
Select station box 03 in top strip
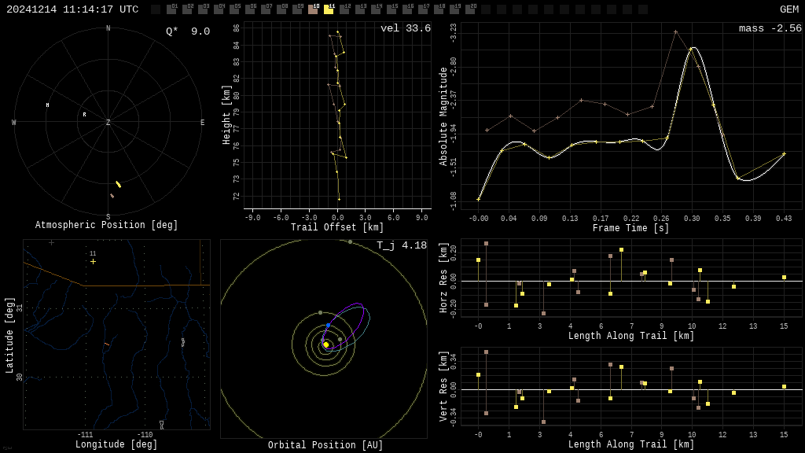[x=203, y=9]
